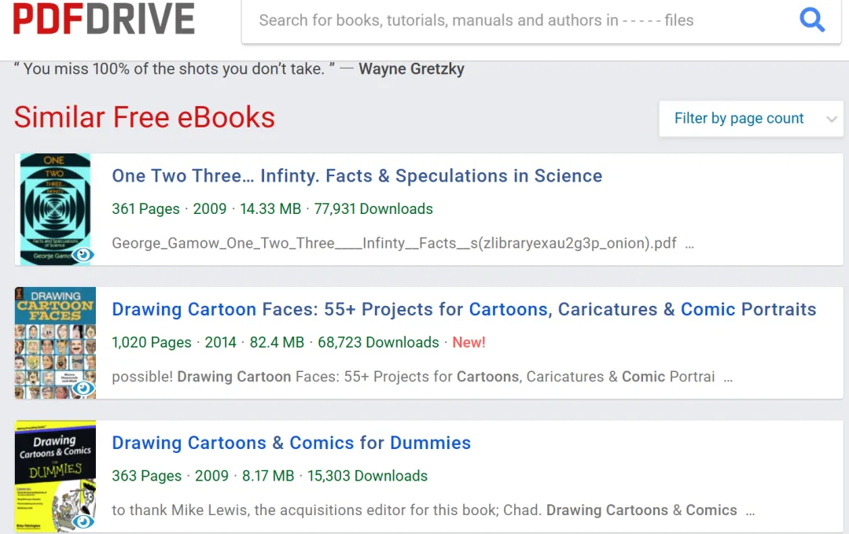Open One Two Three... Infinty book title link
The height and width of the screenshot is (534, 849).
[x=357, y=175]
